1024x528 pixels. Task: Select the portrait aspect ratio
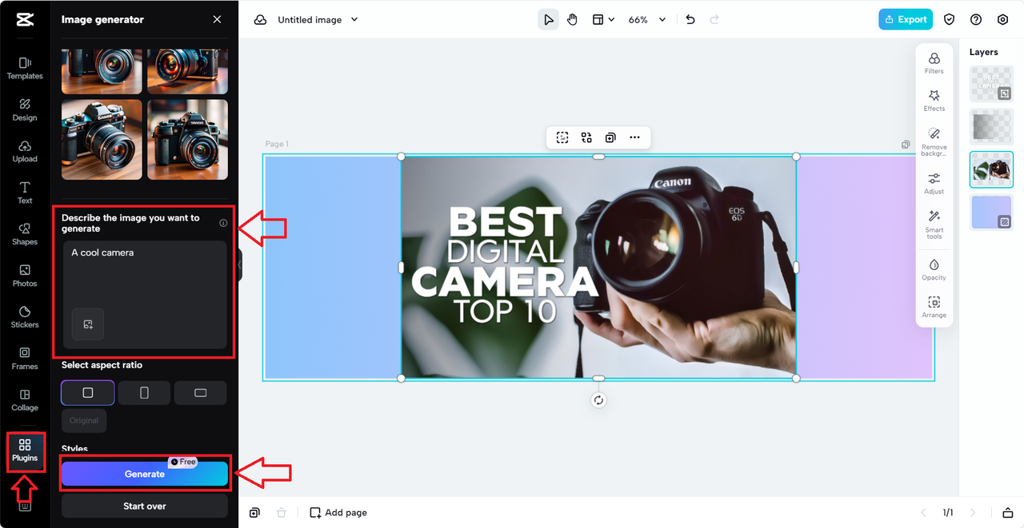[x=145, y=393]
